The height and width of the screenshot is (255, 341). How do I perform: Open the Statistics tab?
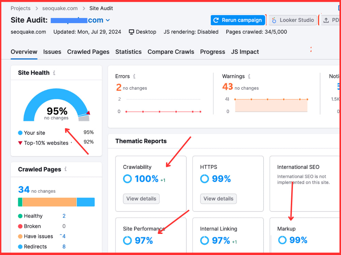(x=129, y=52)
